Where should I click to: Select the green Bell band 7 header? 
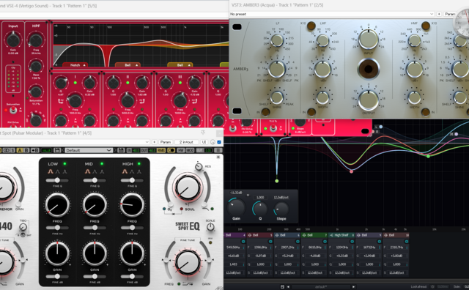click(x=314, y=235)
